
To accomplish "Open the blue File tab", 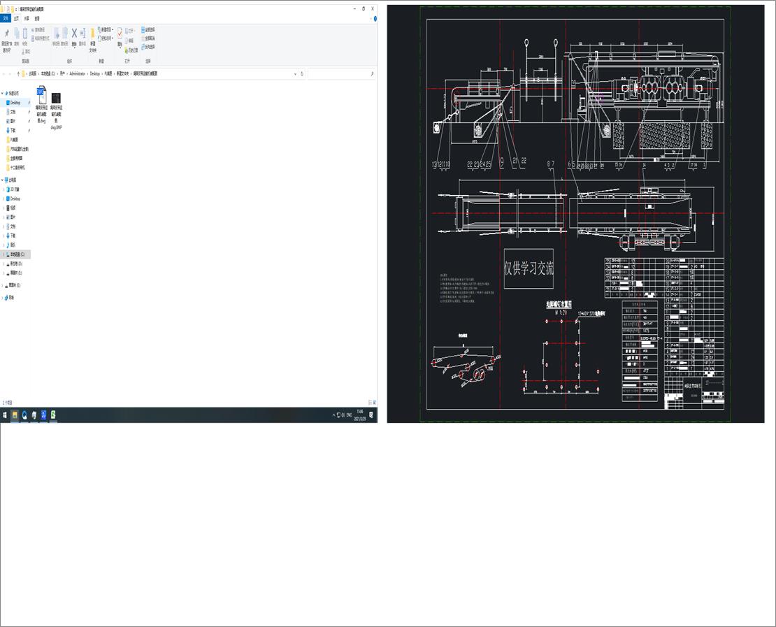I will 6,18.
